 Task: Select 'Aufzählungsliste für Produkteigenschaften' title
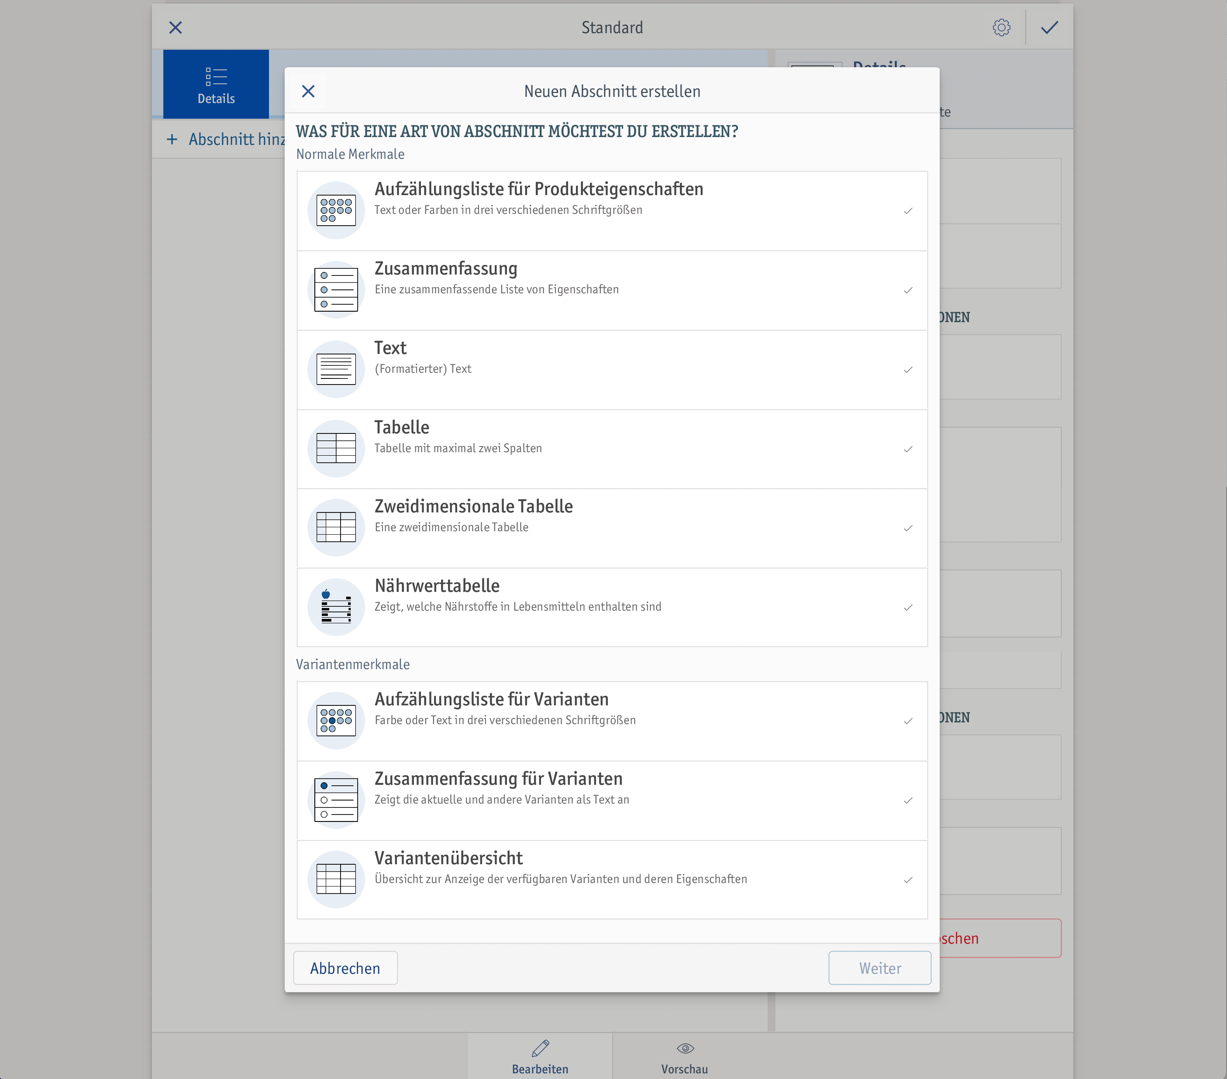[x=539, y=189]
